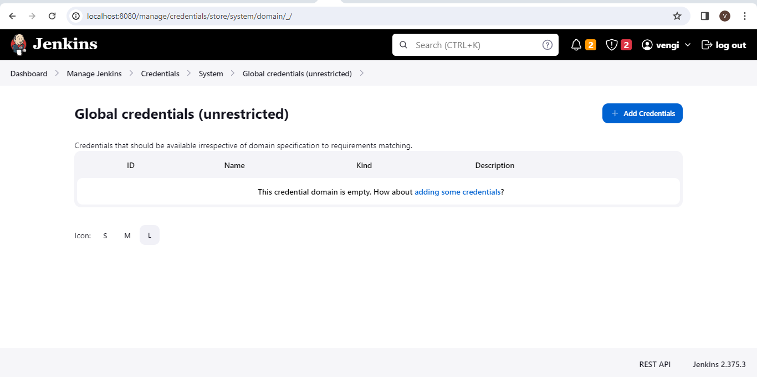The image size is (757, 377).
Task: Open security warnings shield icon
Action: point(612,45)
